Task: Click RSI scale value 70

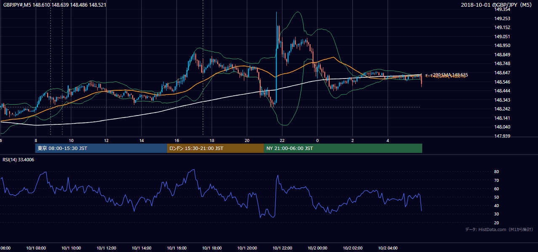Action: [496, 180]
